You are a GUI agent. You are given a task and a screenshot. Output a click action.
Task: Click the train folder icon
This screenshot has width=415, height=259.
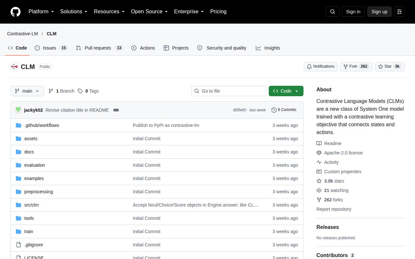(x=18, y=231)
